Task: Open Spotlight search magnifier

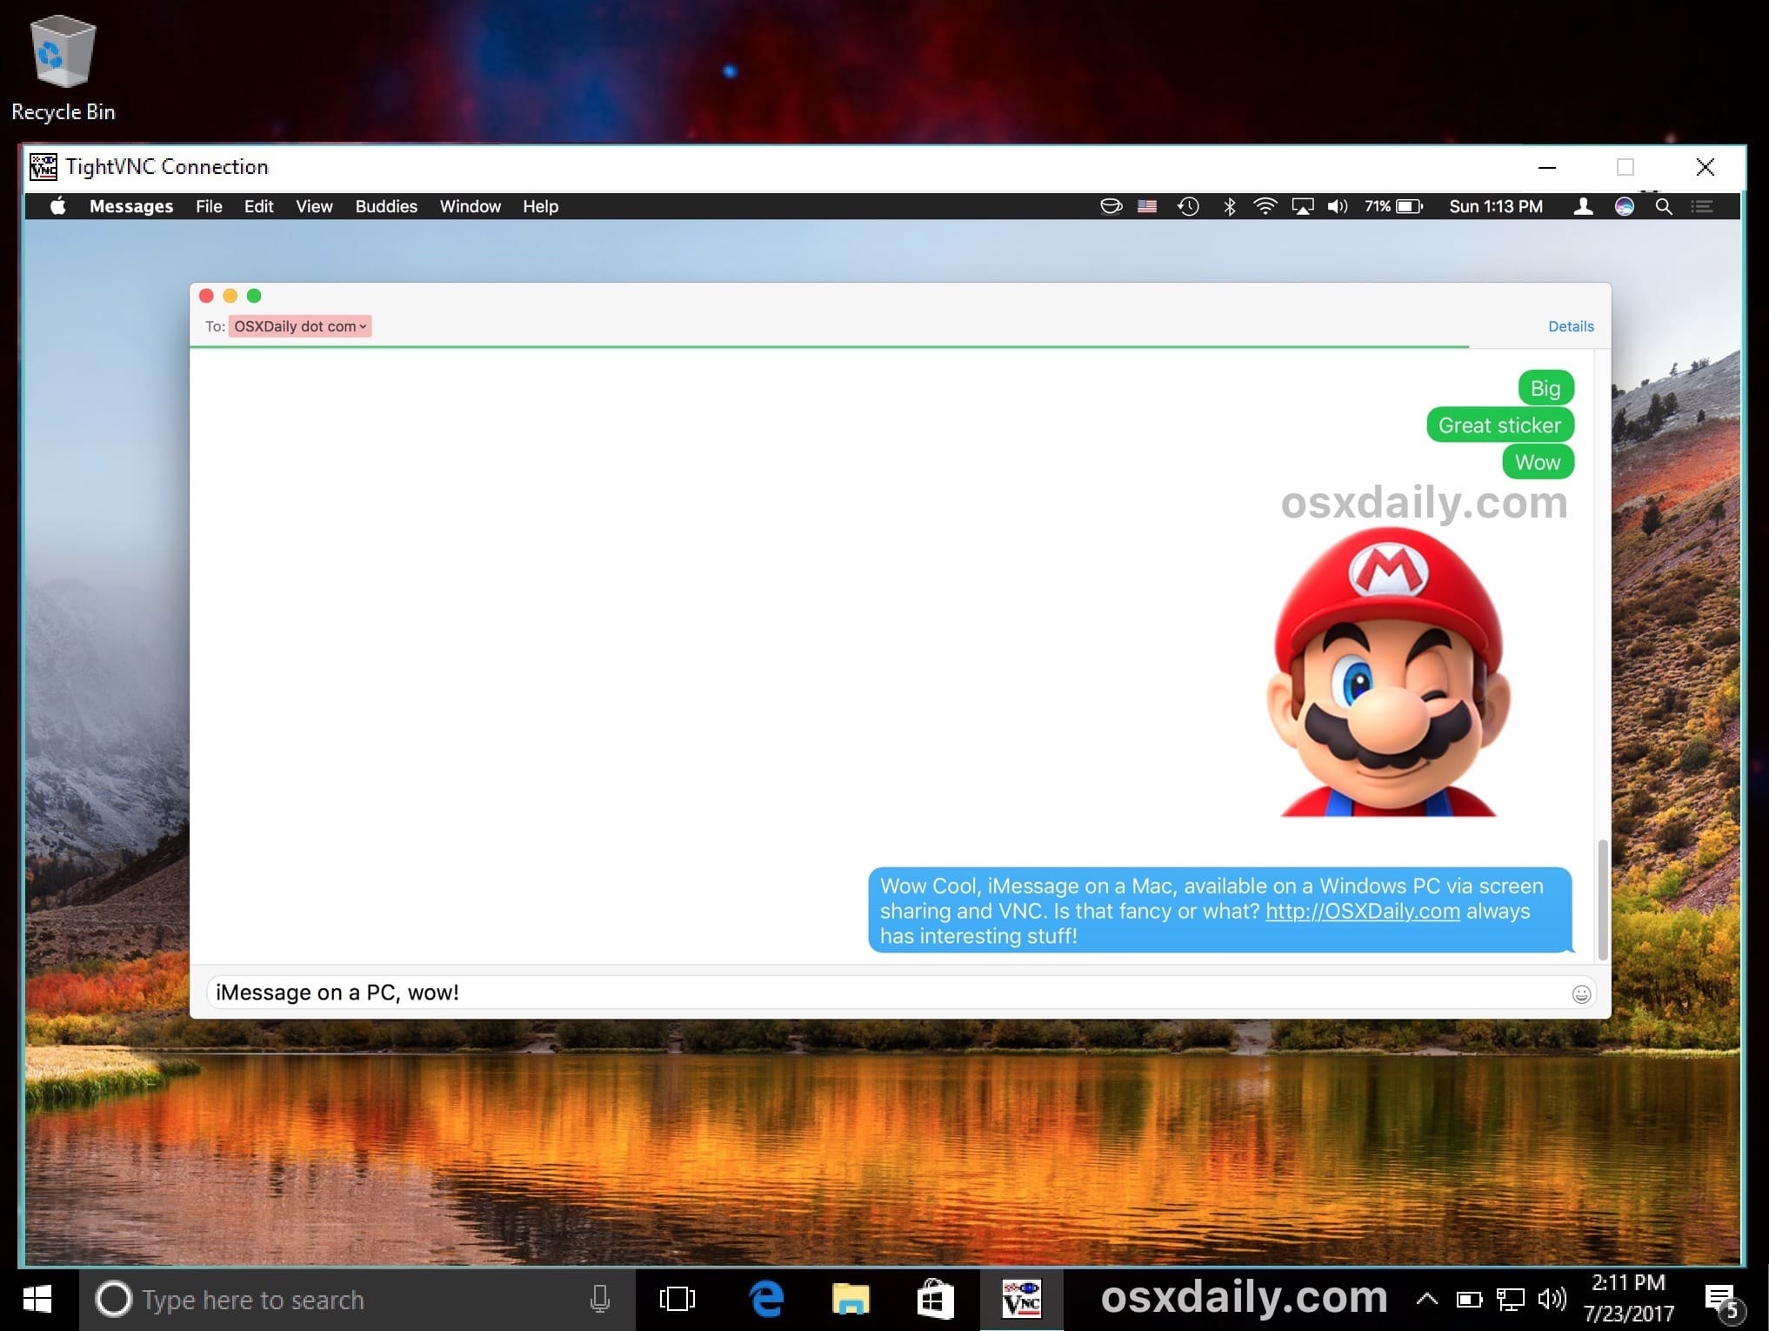Action: tap(1664, 206)
